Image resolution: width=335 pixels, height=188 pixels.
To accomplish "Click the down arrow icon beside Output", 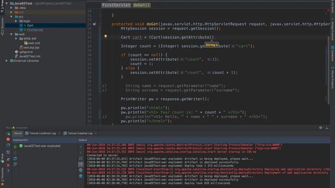I will pos(81,152).
